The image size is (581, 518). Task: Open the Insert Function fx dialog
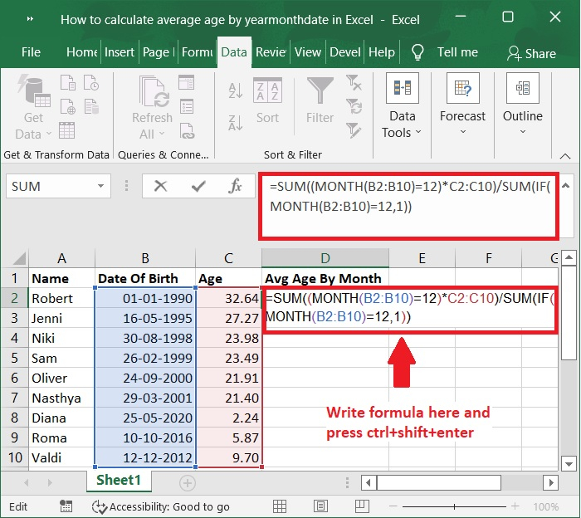235,187
